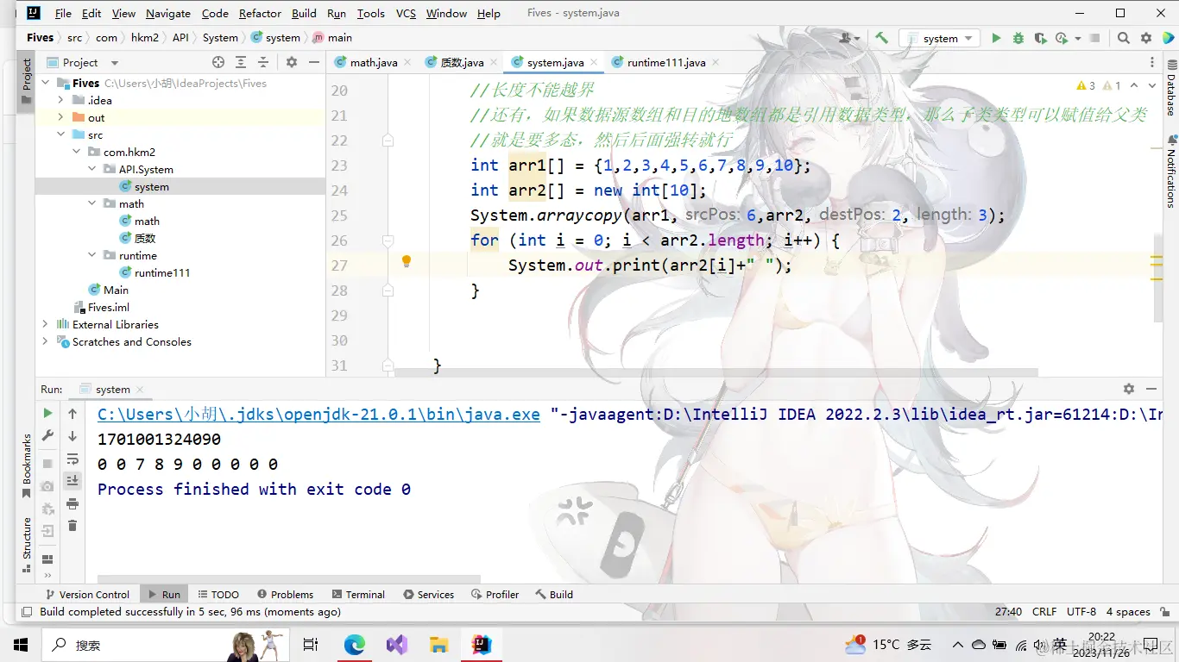
Task: Open the Refactor menu
Action: [260, 14]
